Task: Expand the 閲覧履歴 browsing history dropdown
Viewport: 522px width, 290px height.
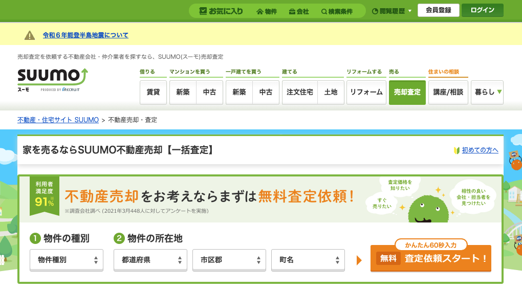Action: 391,11
